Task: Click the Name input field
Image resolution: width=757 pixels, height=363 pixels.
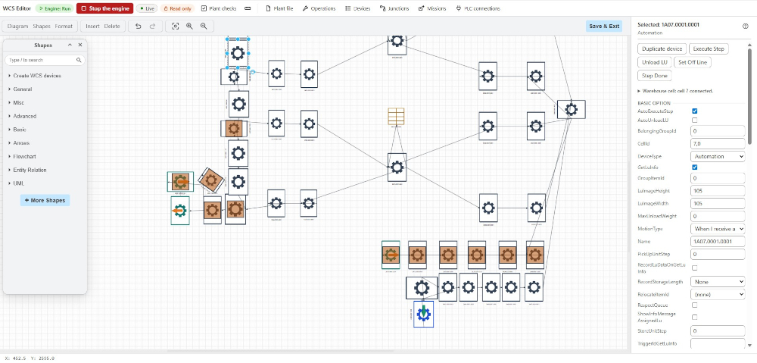Action: (718, 241)
